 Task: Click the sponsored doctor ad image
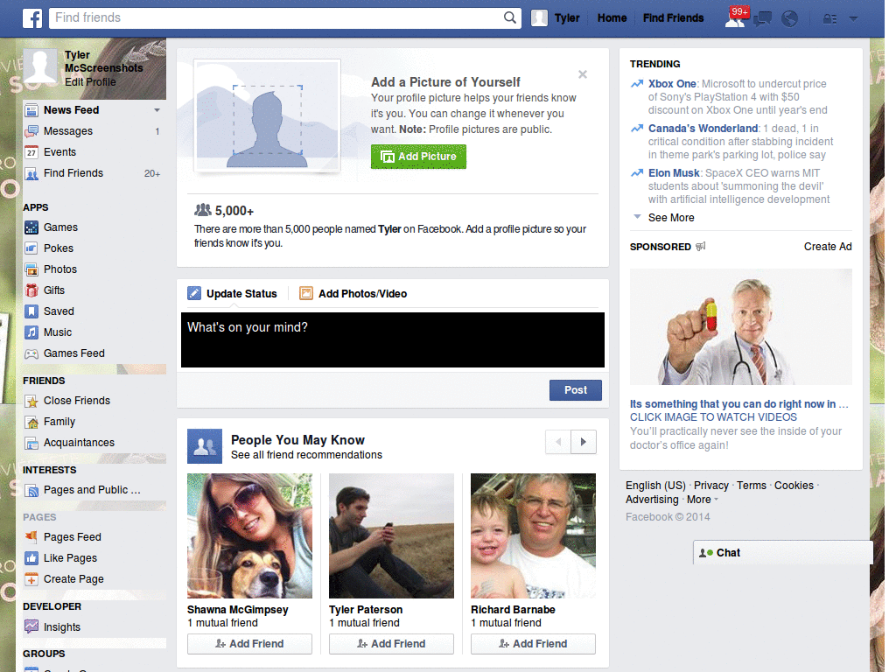coord(740,327)
